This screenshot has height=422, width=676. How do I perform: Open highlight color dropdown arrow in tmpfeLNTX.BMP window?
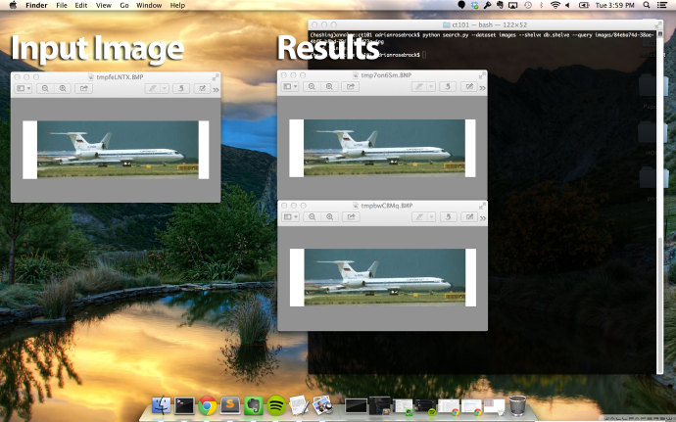point(165,88)
